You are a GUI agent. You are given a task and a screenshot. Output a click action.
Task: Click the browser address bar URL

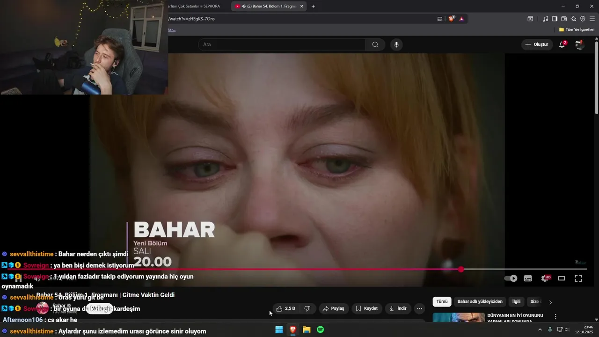point(191,19)
